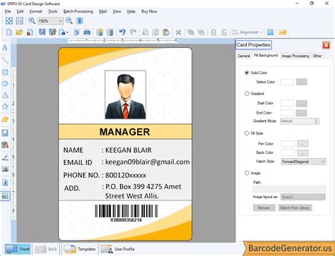The width and height of the screenshot is (335, 256).
Task: Open the Alignment dropdown in toolbar
Action: click(x=247, y=32)
